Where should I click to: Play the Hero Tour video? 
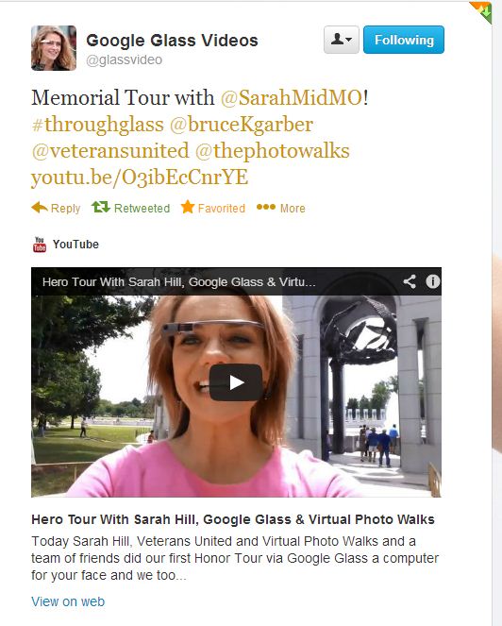[x=236, y=382]
